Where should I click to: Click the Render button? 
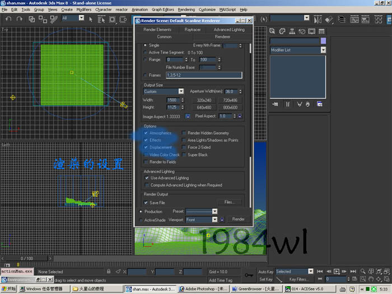pos(238,220)
